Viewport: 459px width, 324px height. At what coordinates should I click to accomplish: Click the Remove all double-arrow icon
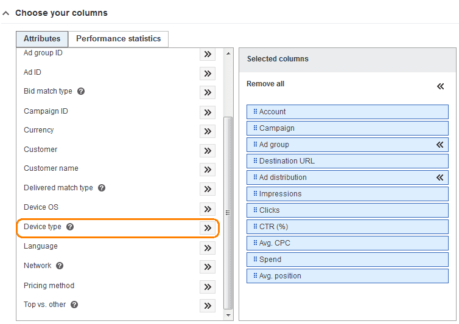tap(440, 86)
